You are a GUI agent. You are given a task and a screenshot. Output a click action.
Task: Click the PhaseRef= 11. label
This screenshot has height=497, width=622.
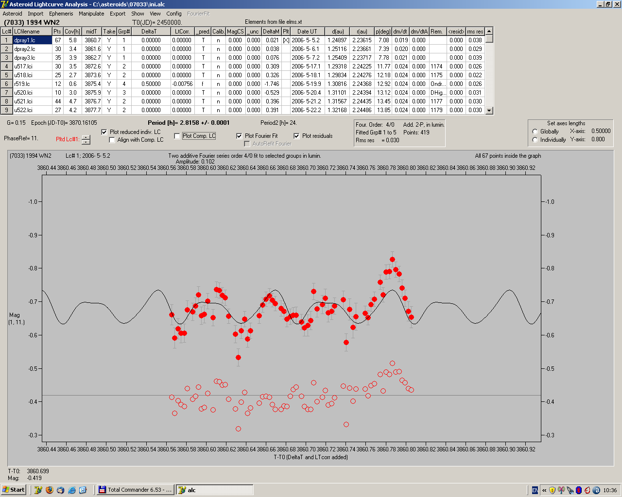[x=21, y=138]
